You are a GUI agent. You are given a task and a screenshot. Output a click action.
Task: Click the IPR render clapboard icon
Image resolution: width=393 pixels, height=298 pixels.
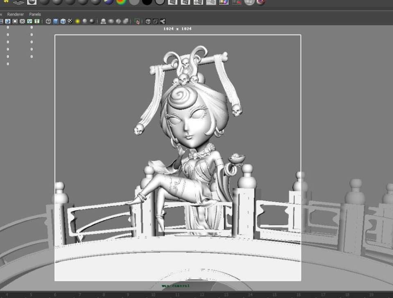185,2
